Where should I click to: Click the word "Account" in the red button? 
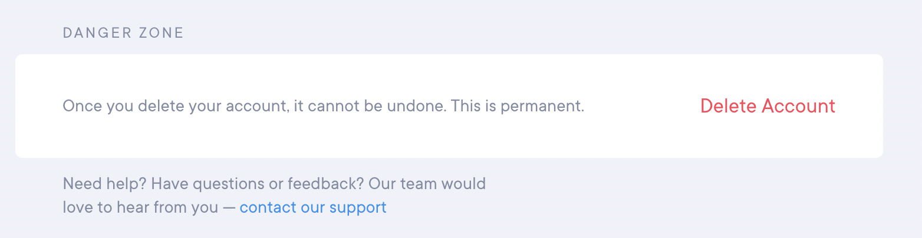click(799, 106)
